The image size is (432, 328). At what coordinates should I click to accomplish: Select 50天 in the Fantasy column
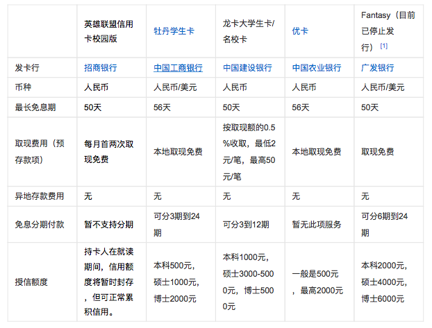(369, 107)
